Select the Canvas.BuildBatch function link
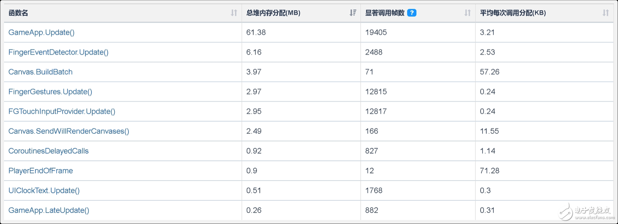Image resolution: width=618 pixels, height=224 pixels. 40,72
